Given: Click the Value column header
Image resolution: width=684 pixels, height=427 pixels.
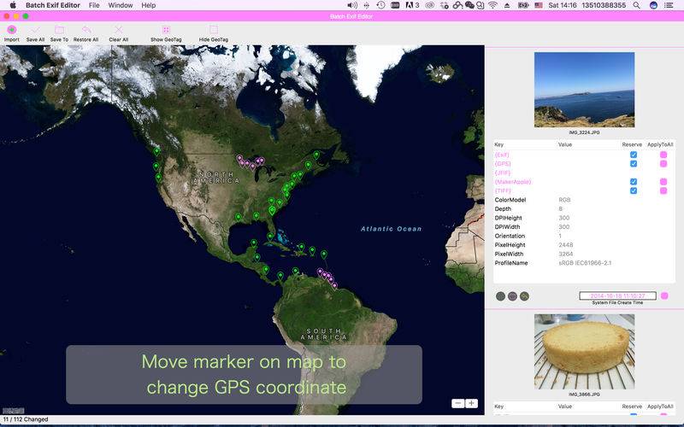Looking at the screenshot, I should (565, 144).
